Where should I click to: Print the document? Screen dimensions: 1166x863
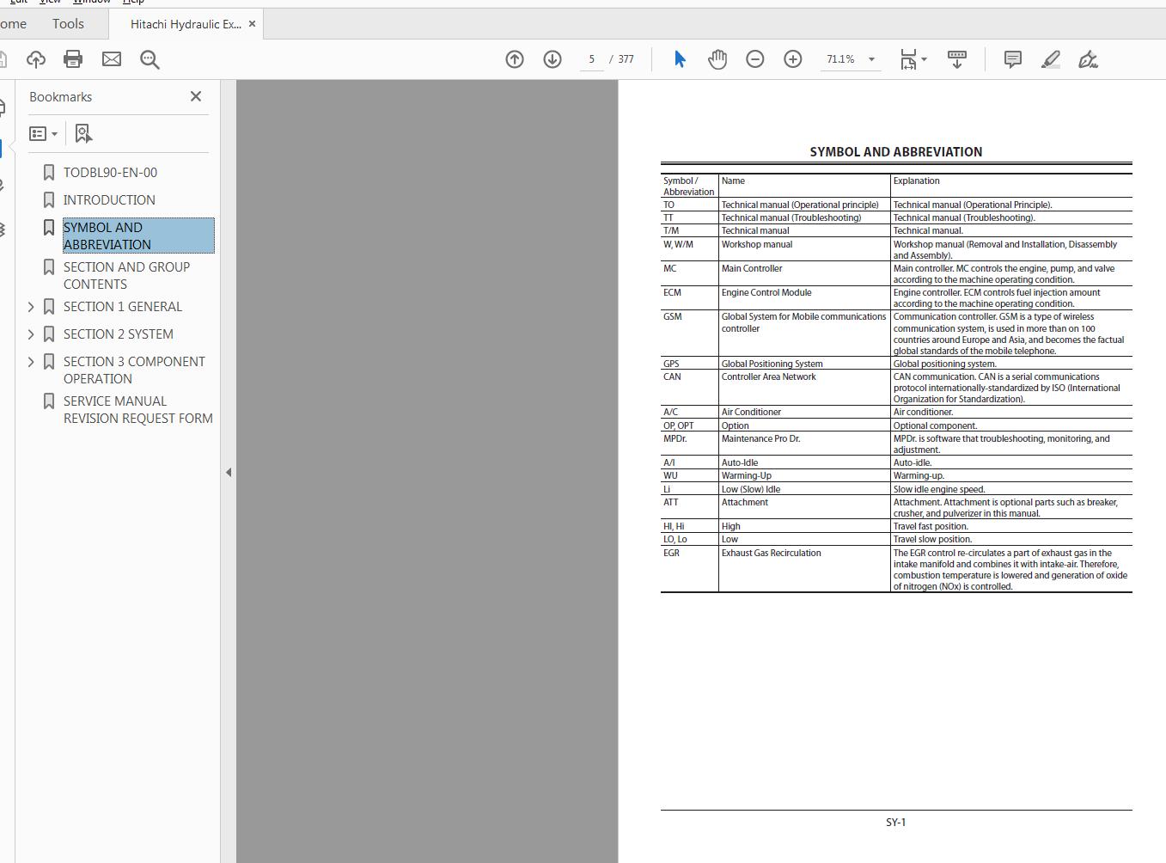(x=73, y=59)
